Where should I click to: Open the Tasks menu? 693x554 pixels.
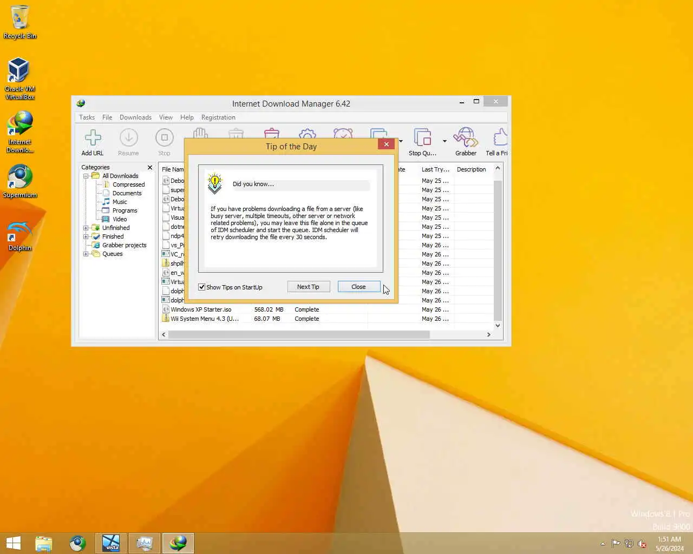click(x=87, y=117)
